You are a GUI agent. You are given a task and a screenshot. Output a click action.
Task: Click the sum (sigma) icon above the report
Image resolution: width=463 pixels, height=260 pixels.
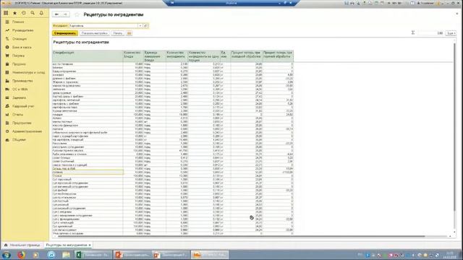413,32
